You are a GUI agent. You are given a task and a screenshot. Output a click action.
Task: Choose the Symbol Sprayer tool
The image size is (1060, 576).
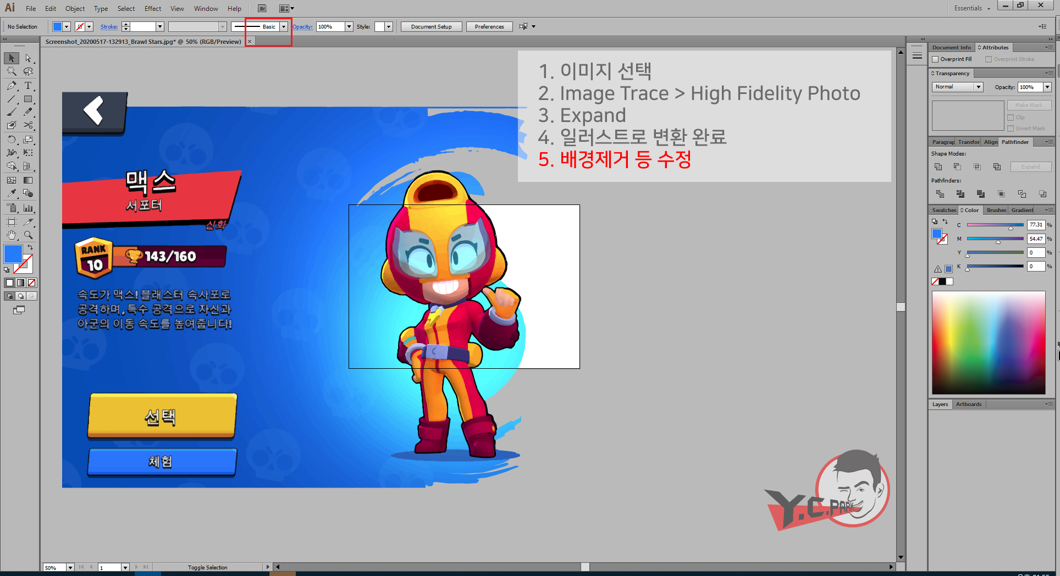coord(12,208)
